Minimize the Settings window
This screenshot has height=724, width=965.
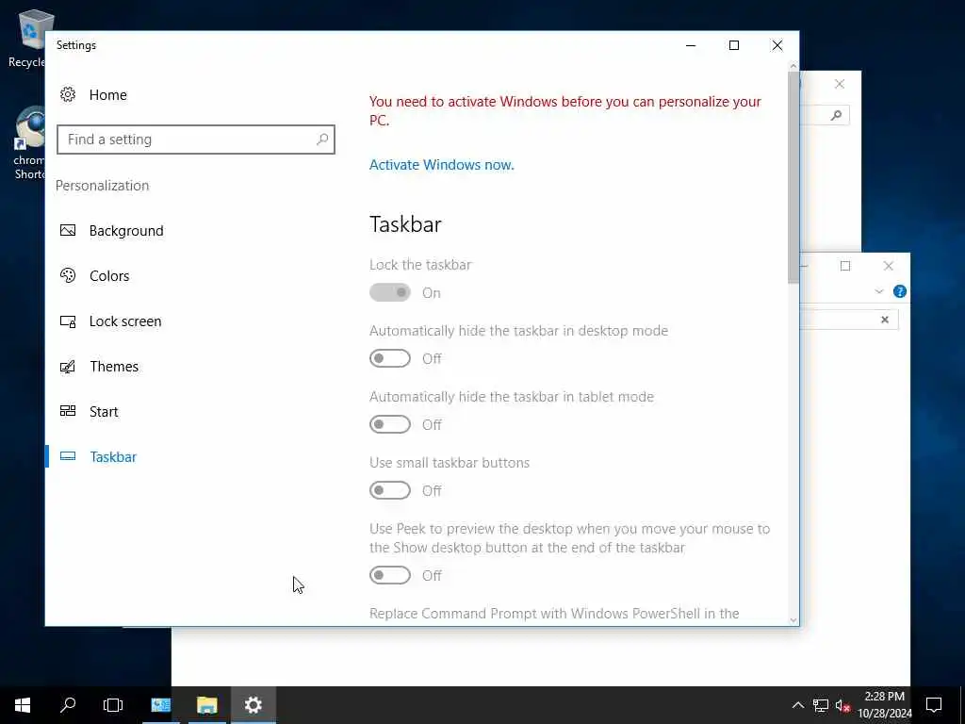[x=691, y=45]
